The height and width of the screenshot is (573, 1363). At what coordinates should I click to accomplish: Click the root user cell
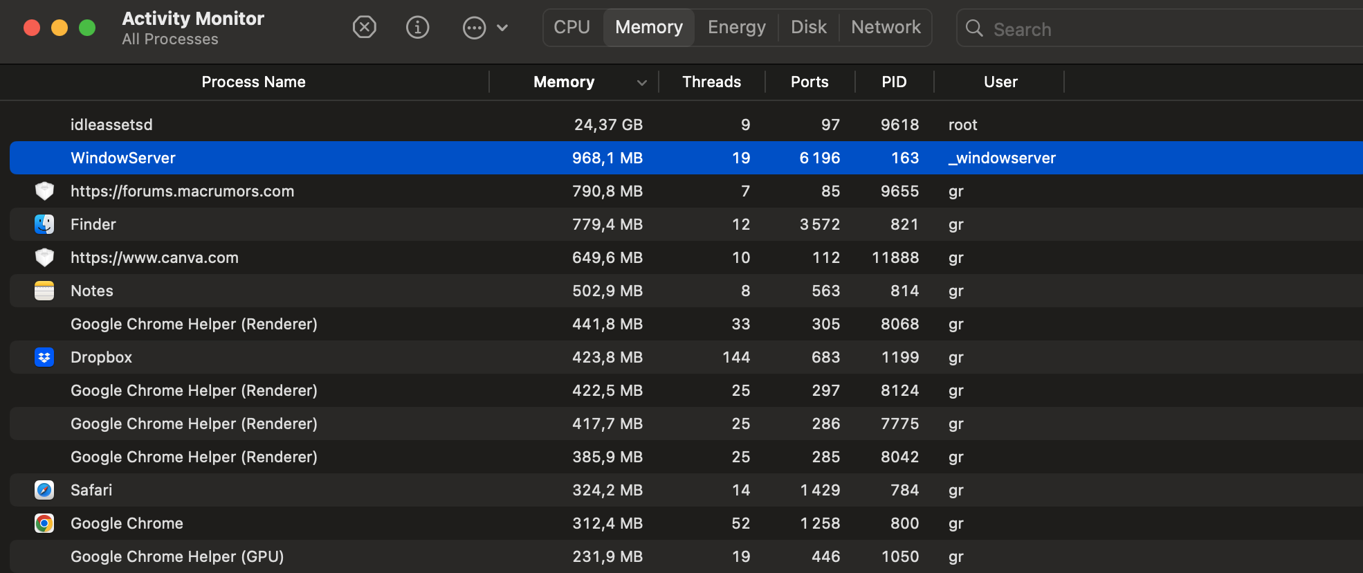(x=962, y=125)
